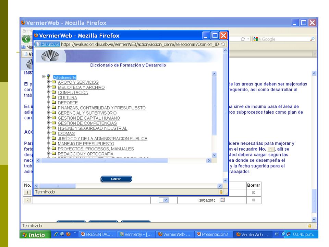Open the calendar picker beside 20/09/2010
Image resolution: width=329 pixels, height=247 pixels.
223,200
